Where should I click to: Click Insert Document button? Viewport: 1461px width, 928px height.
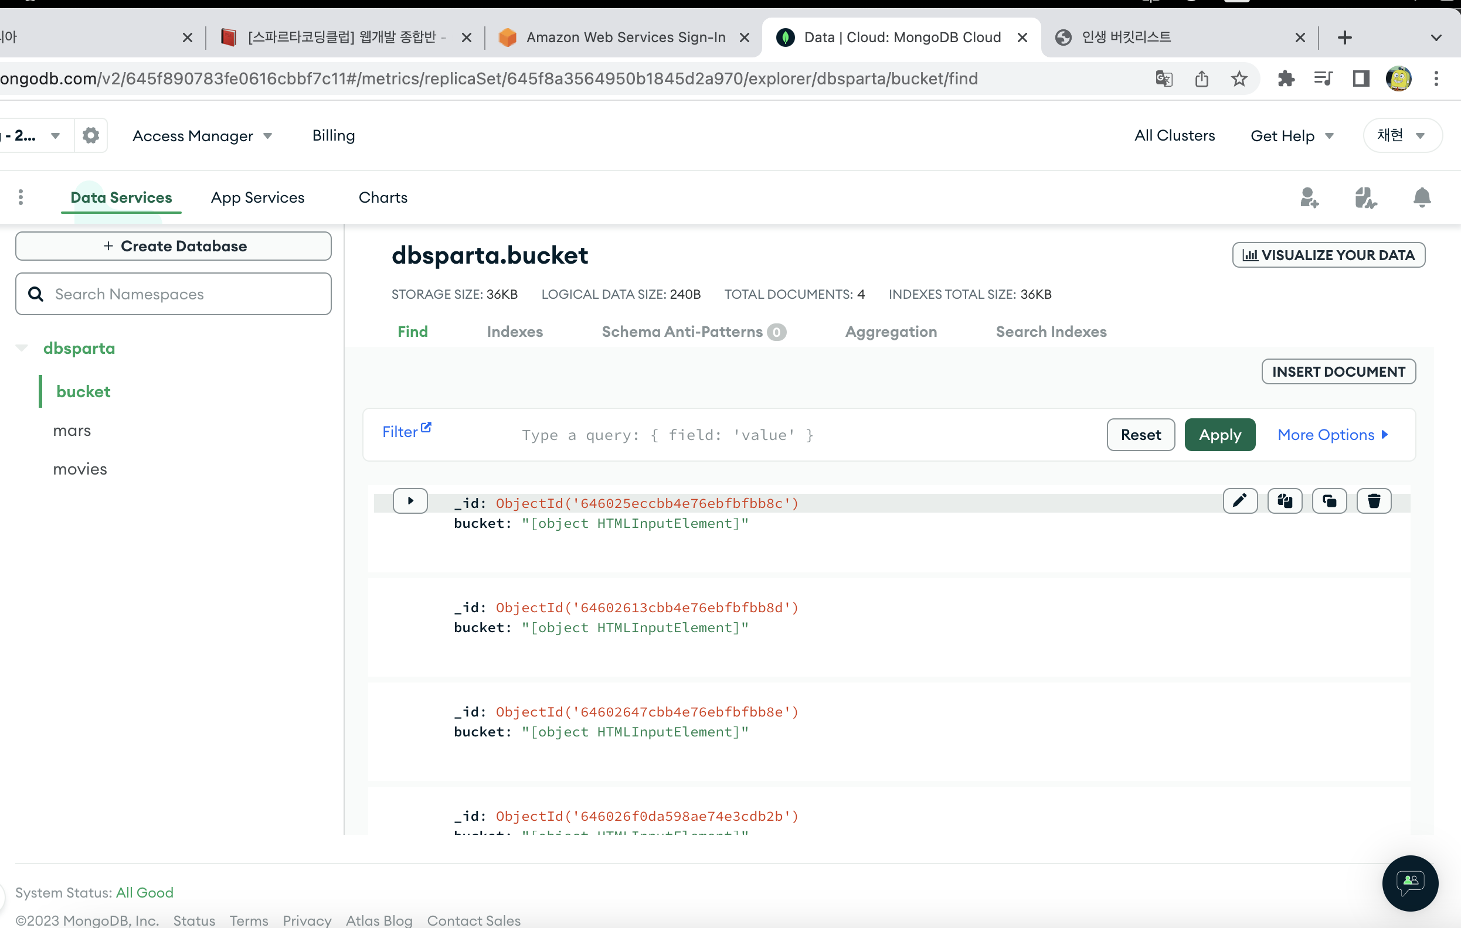[x=1338, y=371]
